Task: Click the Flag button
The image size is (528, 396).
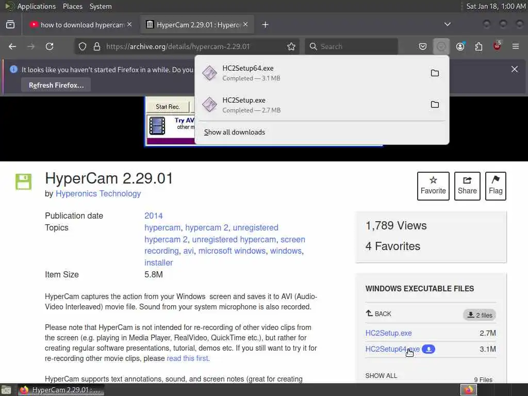Action: (x=496, y=186)
